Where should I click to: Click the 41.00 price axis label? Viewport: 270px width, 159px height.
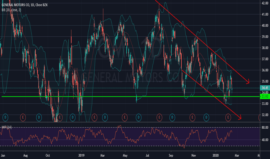[265, 14]
